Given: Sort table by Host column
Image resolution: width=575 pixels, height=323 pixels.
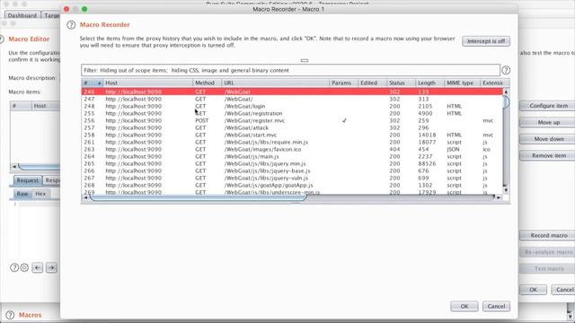Looking at the screenshot, I should click(147, 83).
